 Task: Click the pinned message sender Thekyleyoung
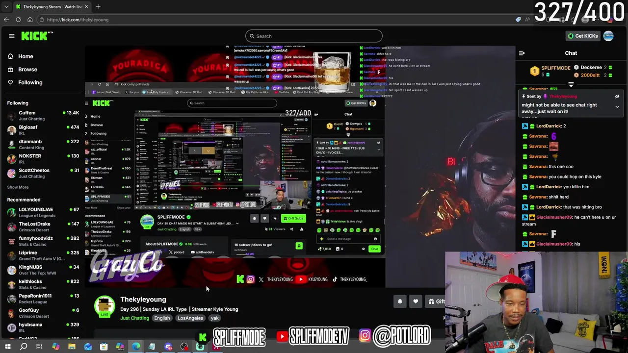pyautogui.click(x=563, y=97)
